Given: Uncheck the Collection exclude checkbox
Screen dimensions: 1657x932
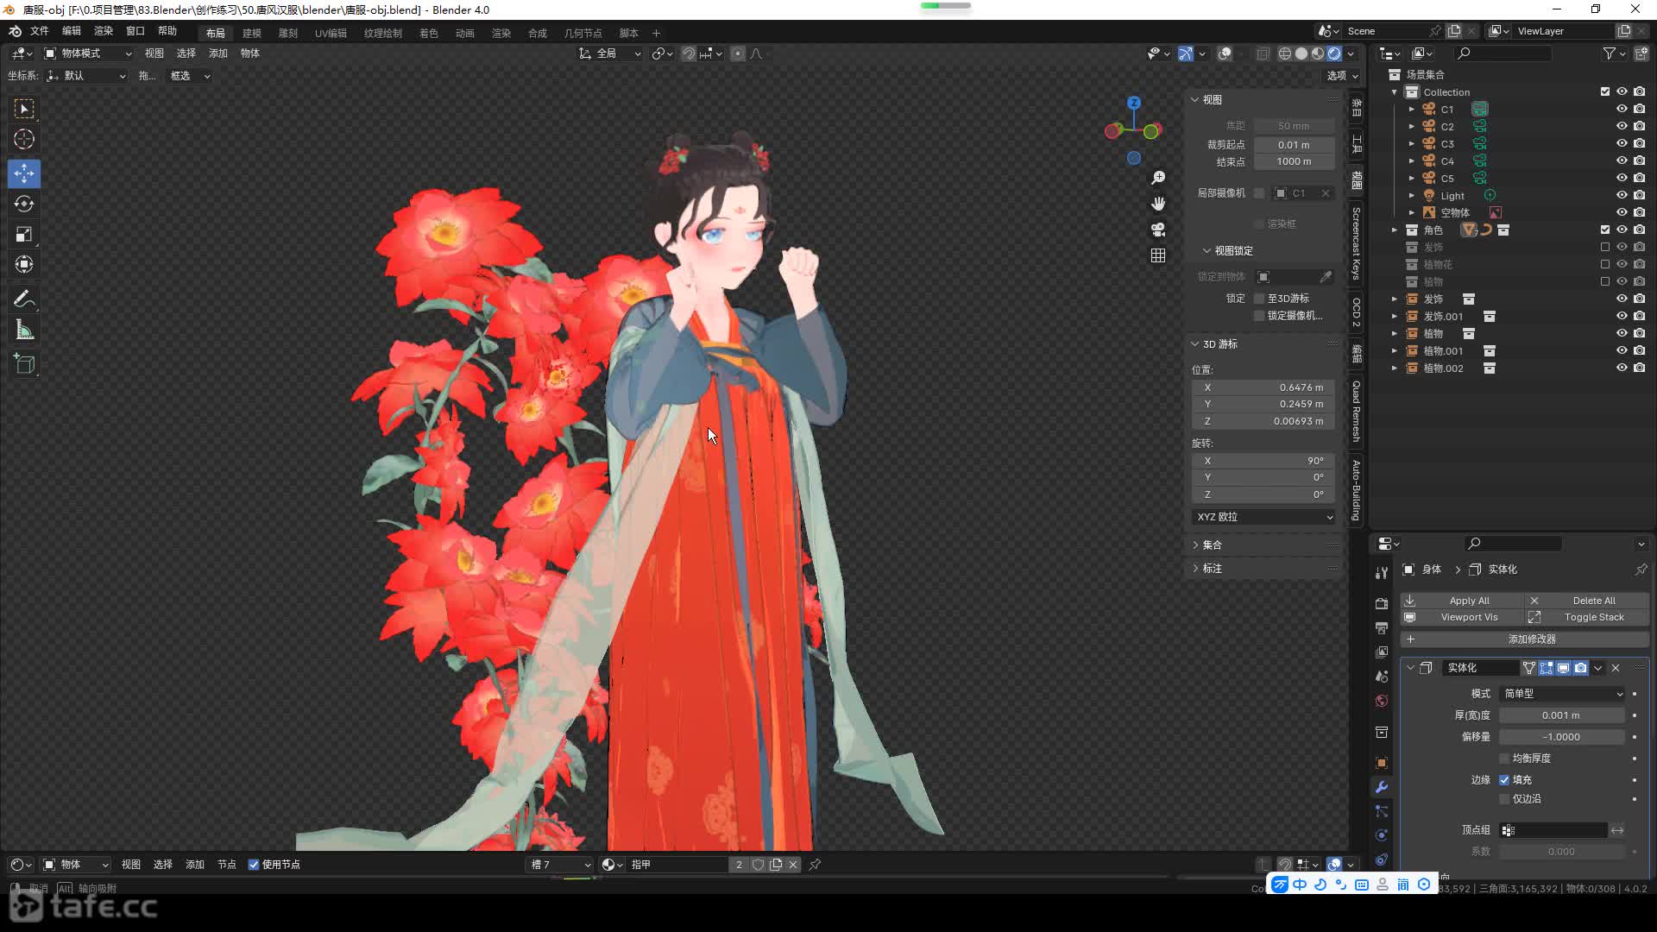Looking at the screenshot, I should click(x=1605, y=91).
